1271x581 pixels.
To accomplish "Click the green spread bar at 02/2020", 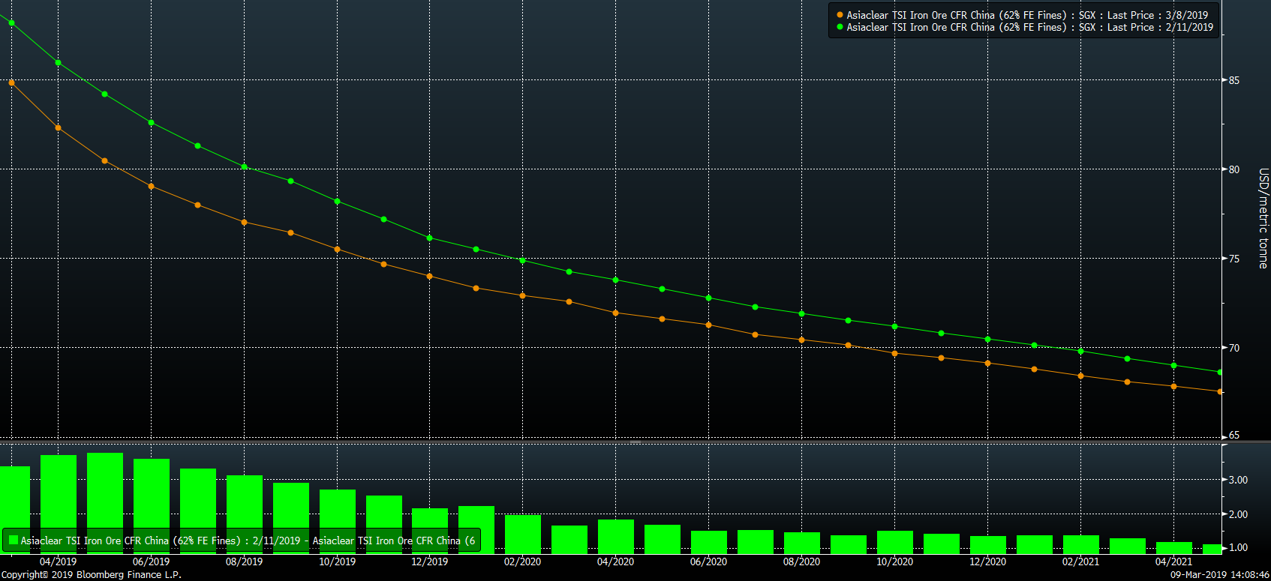I will (x=523, y=534).
